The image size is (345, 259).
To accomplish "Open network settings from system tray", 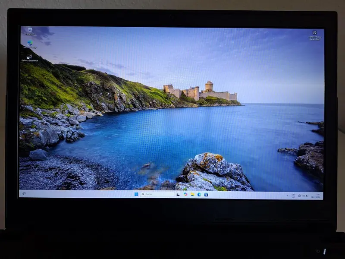I will coord(299,196).
